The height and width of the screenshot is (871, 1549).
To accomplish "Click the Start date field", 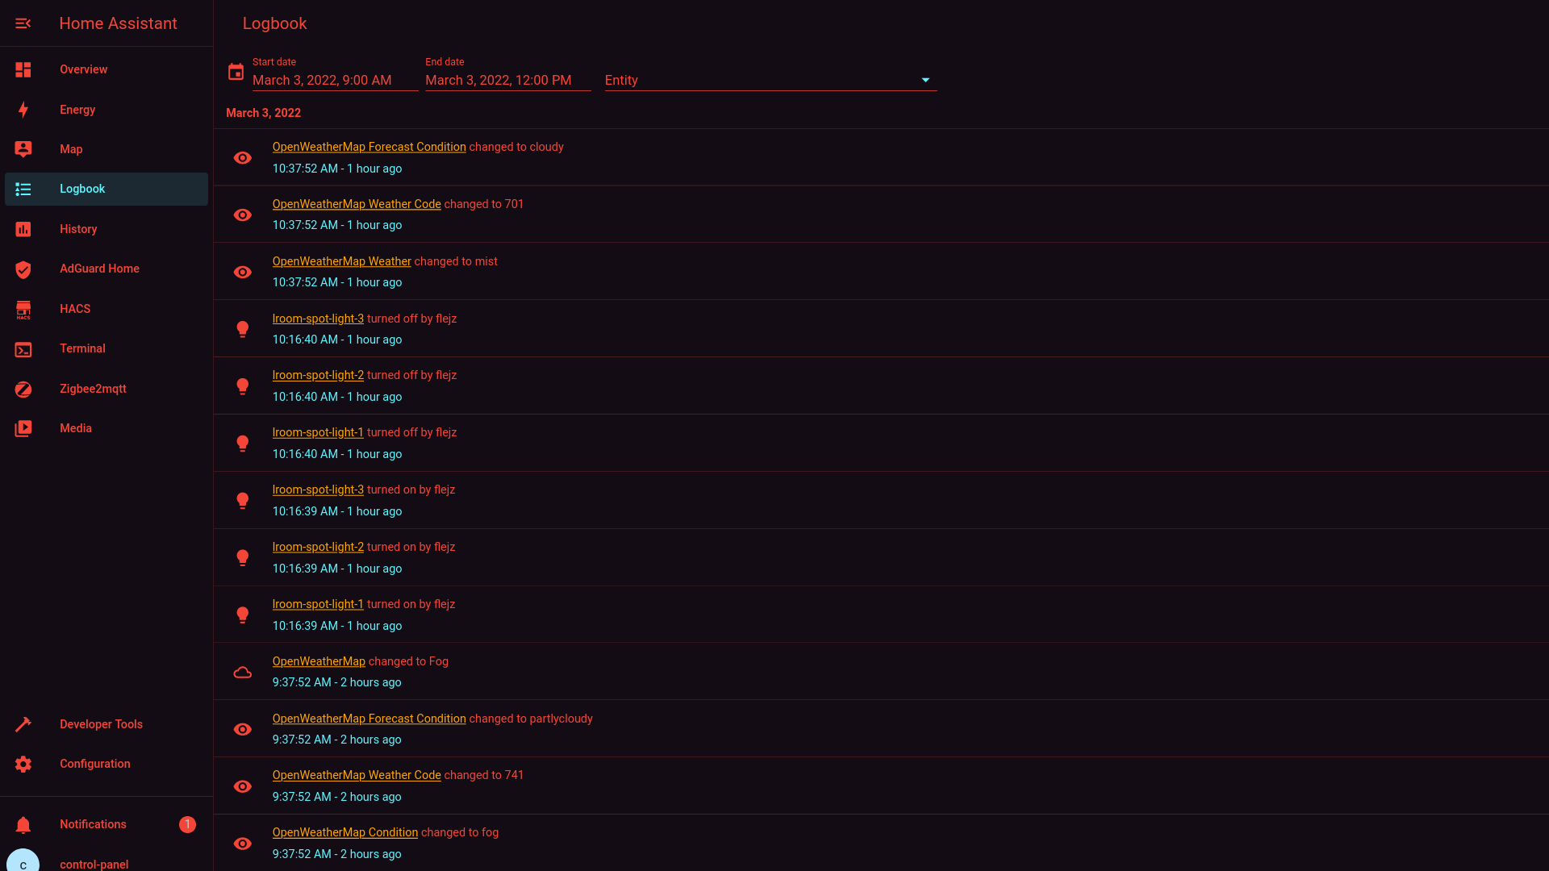I will 334,81.
